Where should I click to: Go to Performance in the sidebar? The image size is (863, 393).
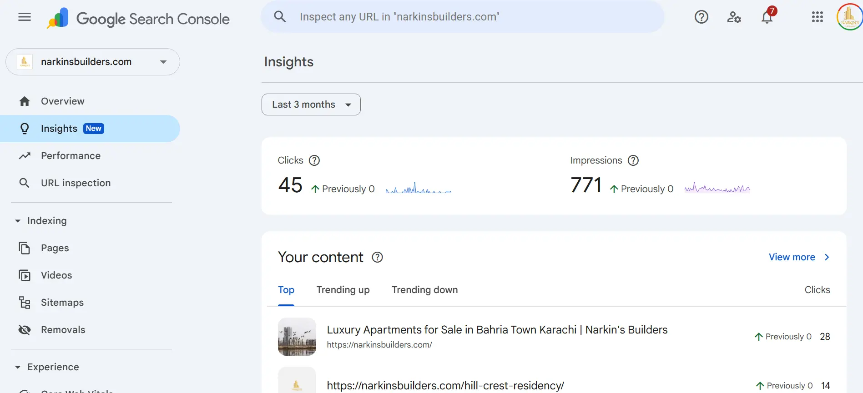[71, 156]
